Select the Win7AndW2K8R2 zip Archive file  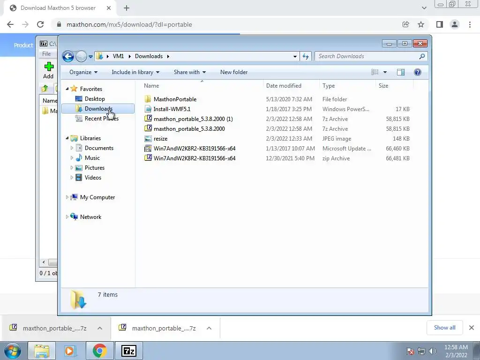click(x=195, y=158)
